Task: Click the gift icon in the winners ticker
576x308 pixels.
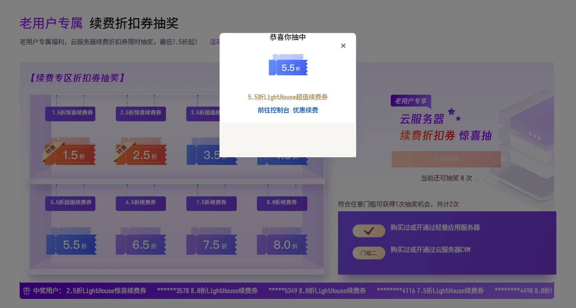Action: tap(27, 291)
